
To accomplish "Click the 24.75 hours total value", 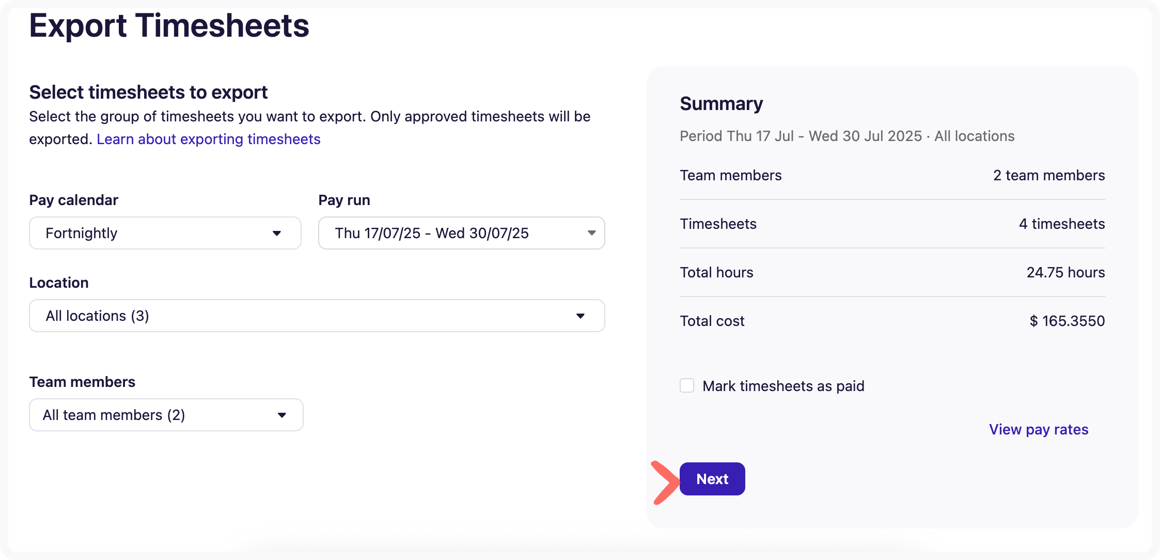I will (1065, 272).
